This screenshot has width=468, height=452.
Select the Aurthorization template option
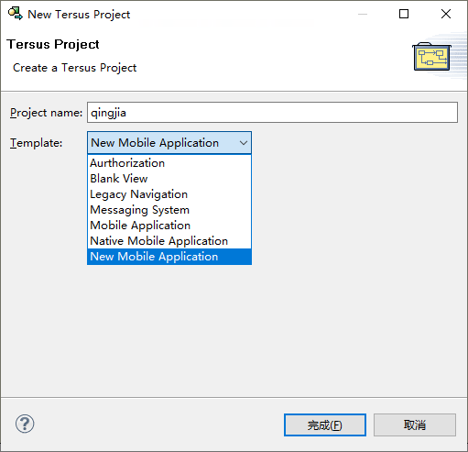click(169, 163)
